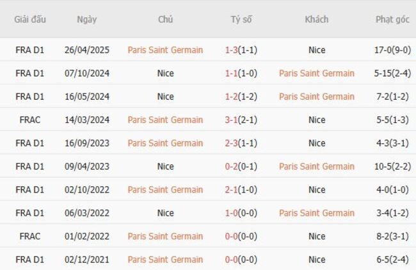Image resolution: width=416 pixels, height=270 pixels.
Task: Click the FRAC league cell in the 14/03/2024 row
Action: [30, 120]
